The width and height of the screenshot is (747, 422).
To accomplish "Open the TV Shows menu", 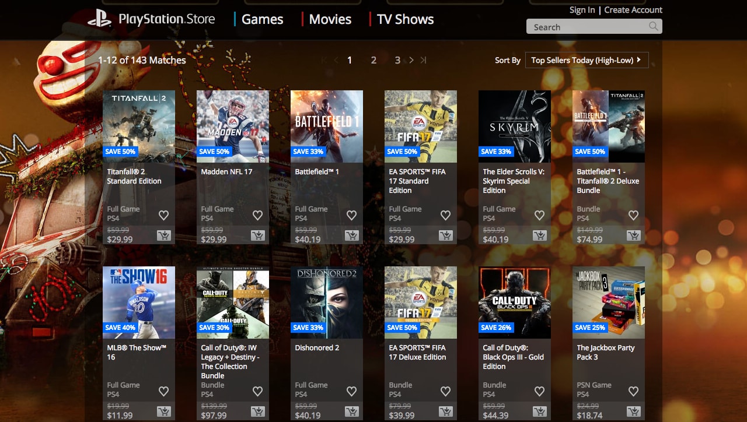I will 405,19.
